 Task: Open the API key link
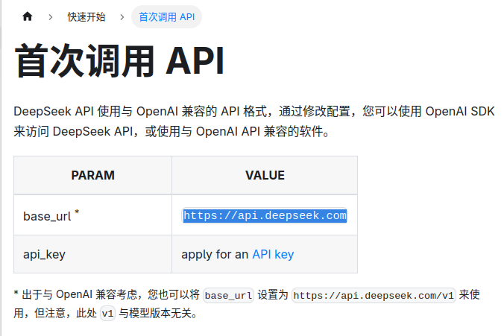(x=273, y=254)
